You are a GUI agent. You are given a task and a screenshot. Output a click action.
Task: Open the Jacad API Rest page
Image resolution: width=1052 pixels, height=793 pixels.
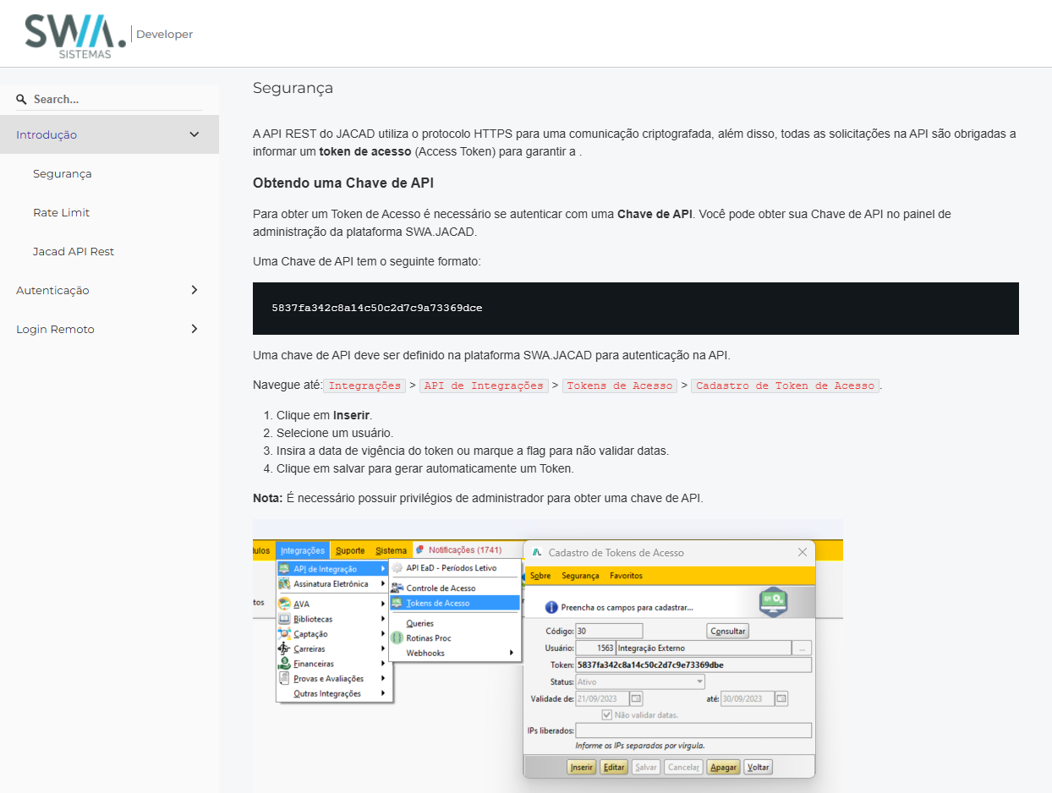[74, 251]
